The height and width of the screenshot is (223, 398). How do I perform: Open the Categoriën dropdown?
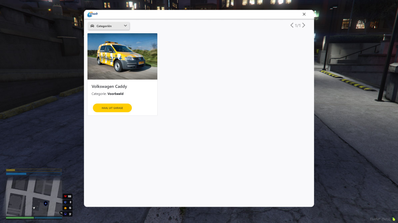109,26
